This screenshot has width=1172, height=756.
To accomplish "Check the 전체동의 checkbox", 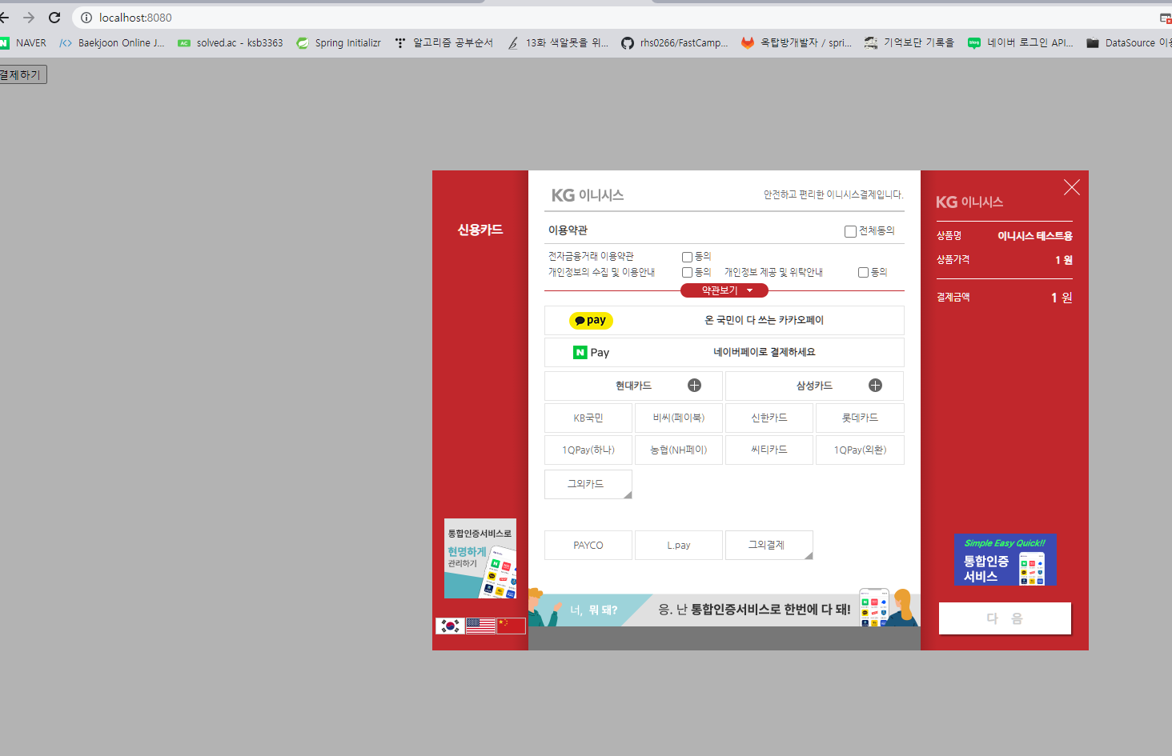I will [x=850, y=231].
